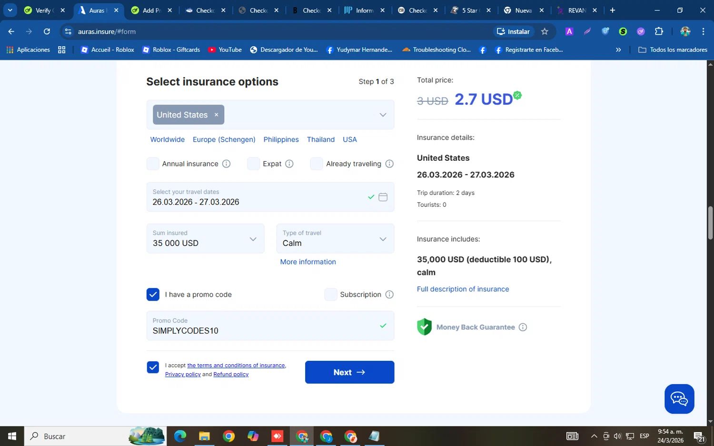714x446 pixels.
Task: Edit the Promo Code field
Action: coord(270,326)
